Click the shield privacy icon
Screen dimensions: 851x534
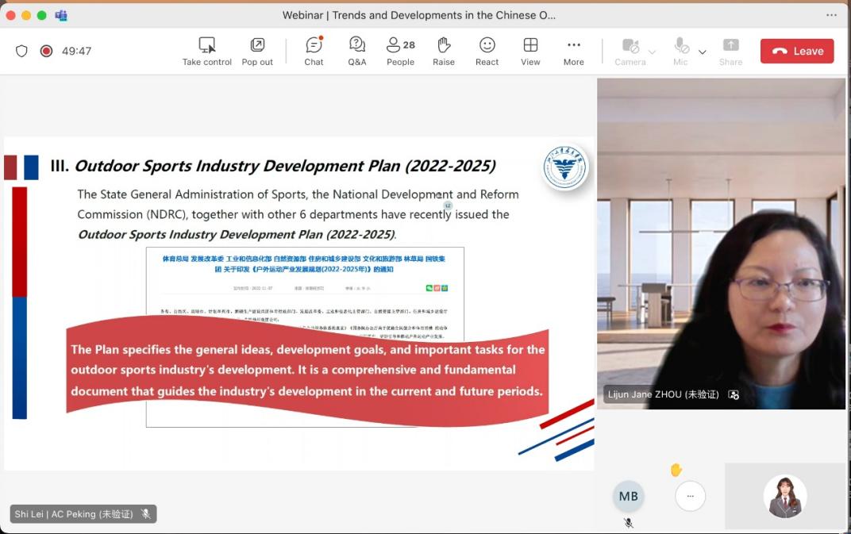click(x=21, y=51)
